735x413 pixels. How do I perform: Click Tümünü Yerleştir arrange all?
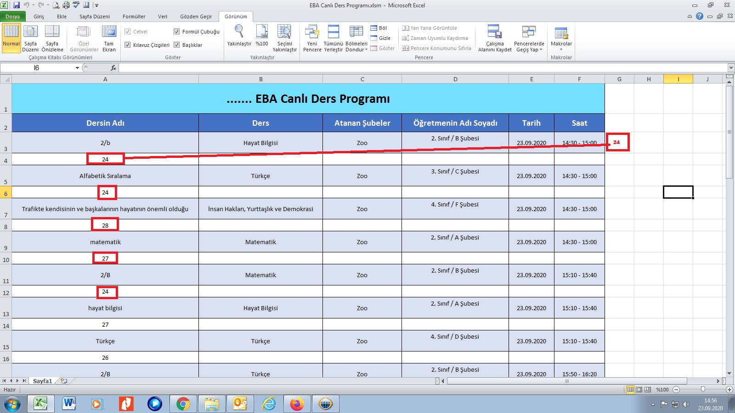pos(334,38)
